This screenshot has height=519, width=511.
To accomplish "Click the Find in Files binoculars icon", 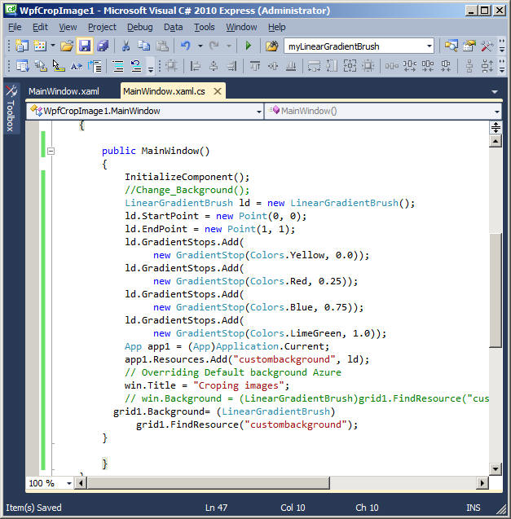I will pyautogui.click(x=271, y=46).
